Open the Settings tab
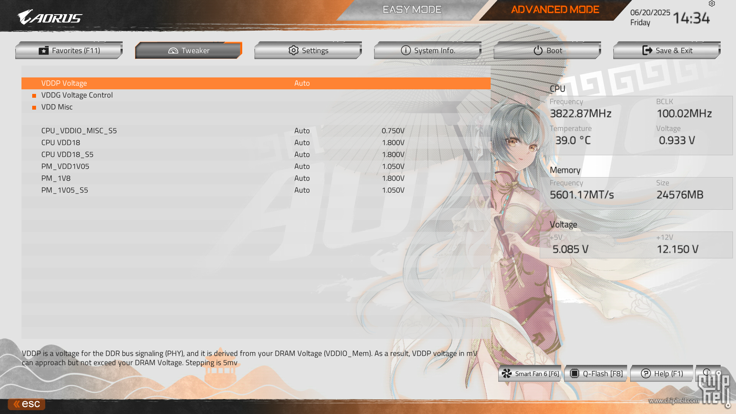736x414 pixels. tap(308, 50)
